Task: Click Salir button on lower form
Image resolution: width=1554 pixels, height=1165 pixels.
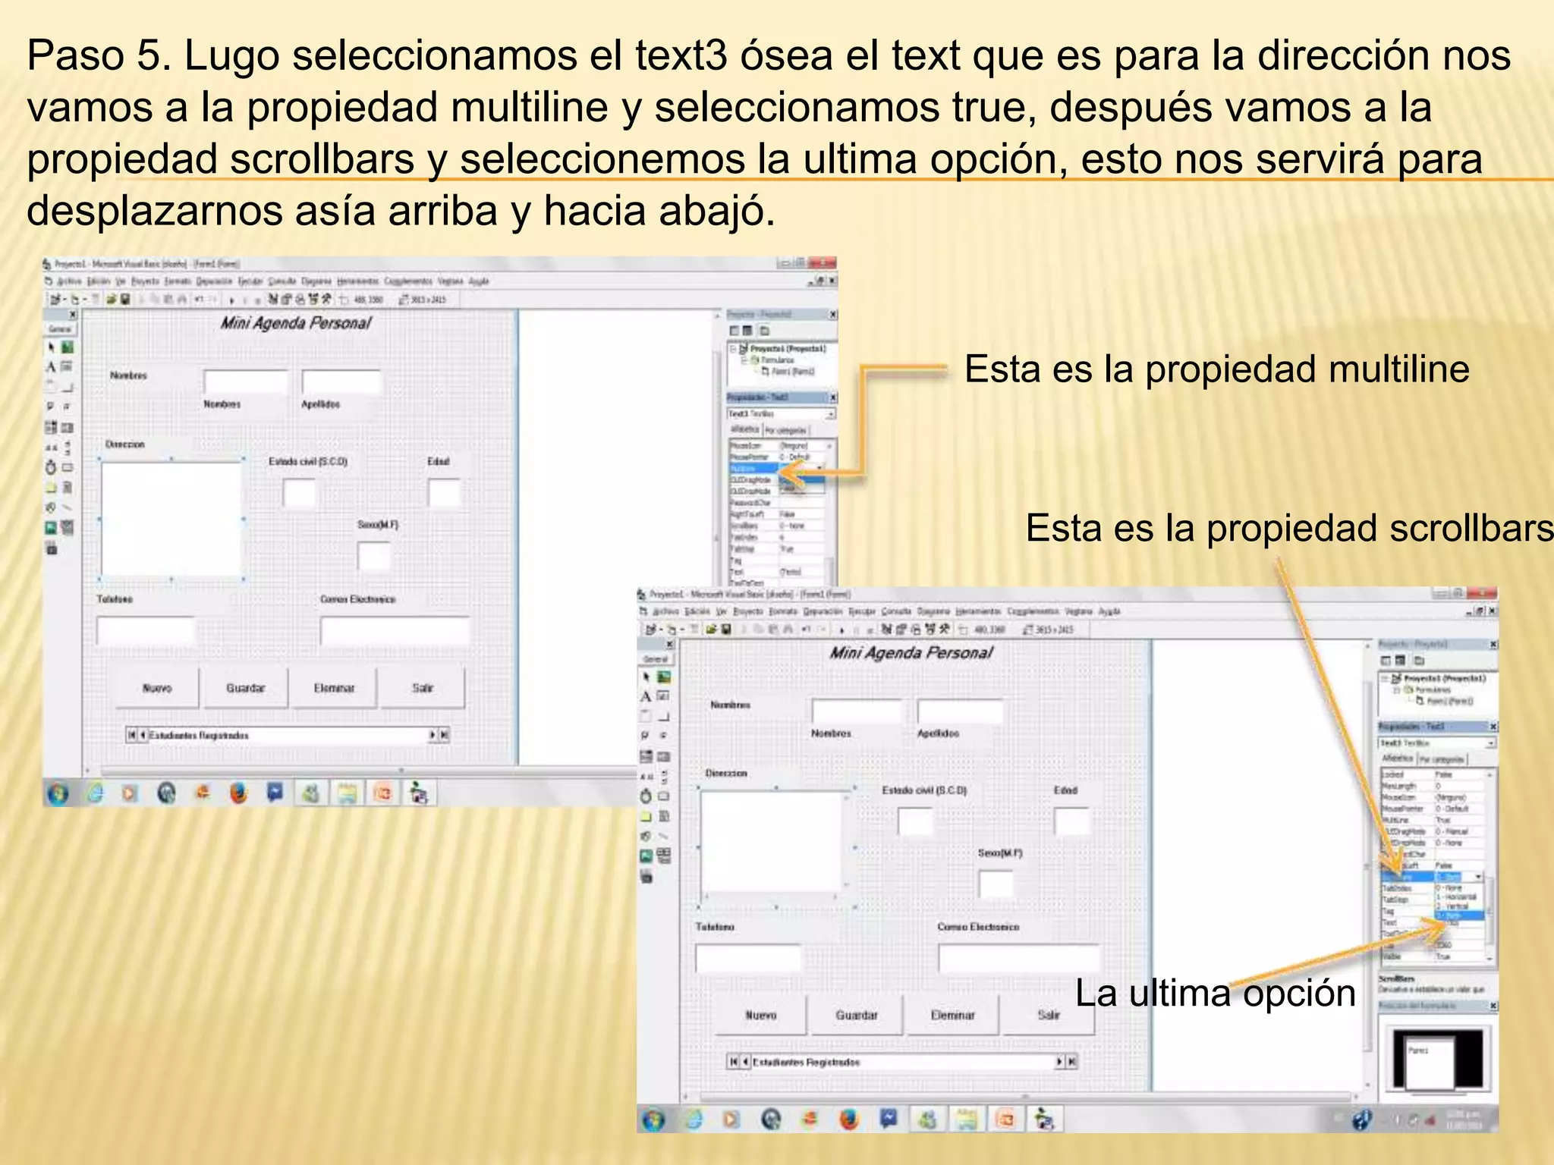Action: click(1049, 1015)
